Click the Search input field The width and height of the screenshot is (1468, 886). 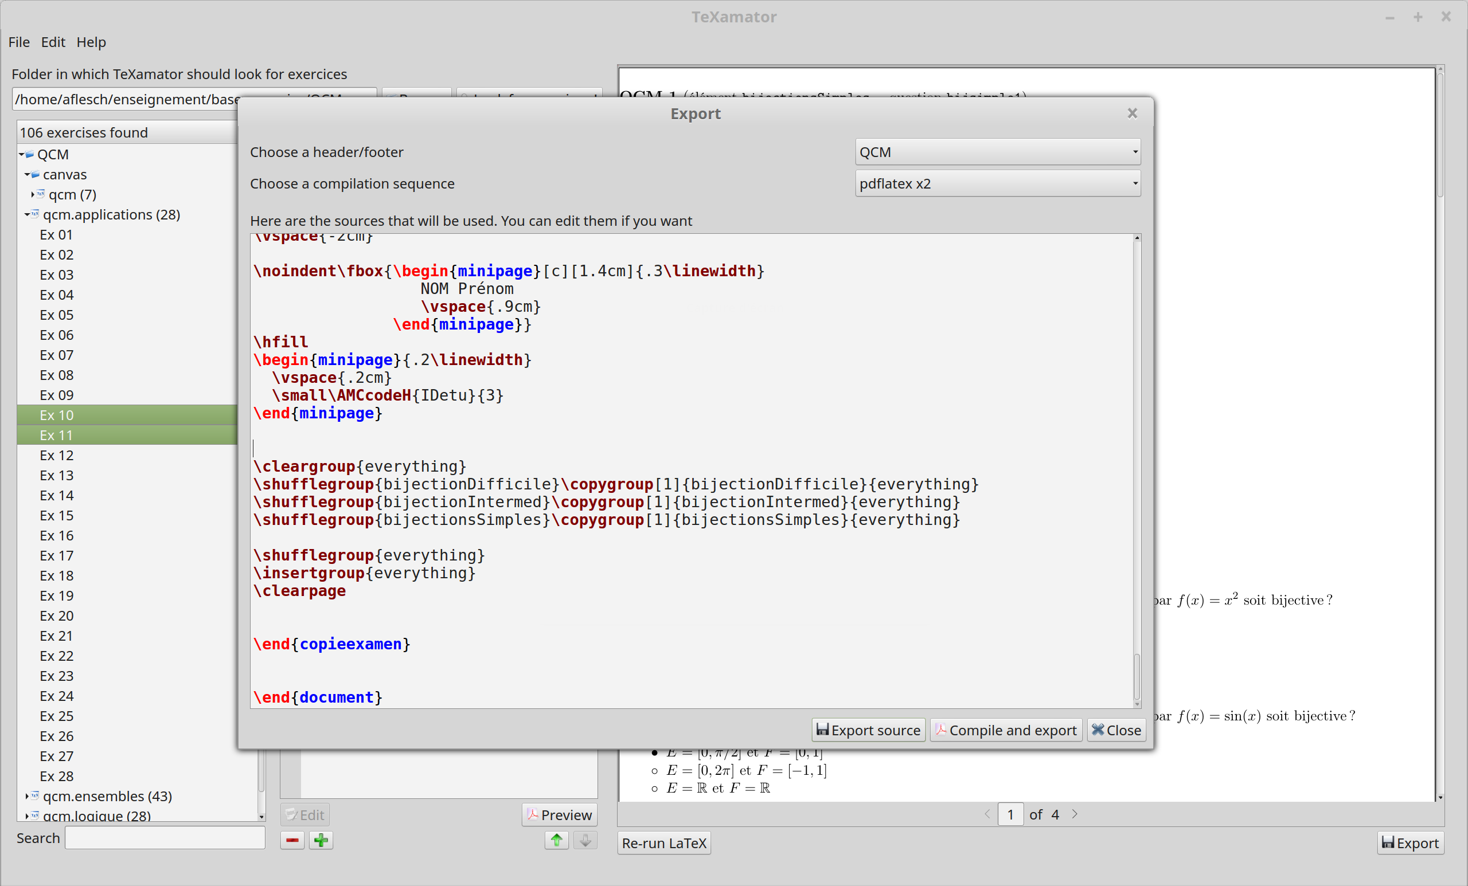(x=165, y=838)
